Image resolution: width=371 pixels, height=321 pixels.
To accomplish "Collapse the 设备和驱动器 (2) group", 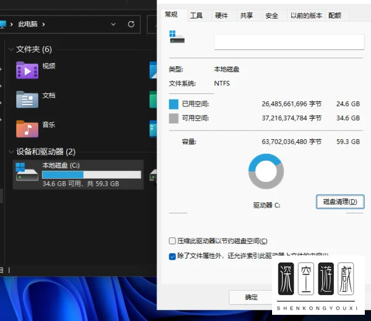I will 11,152.
